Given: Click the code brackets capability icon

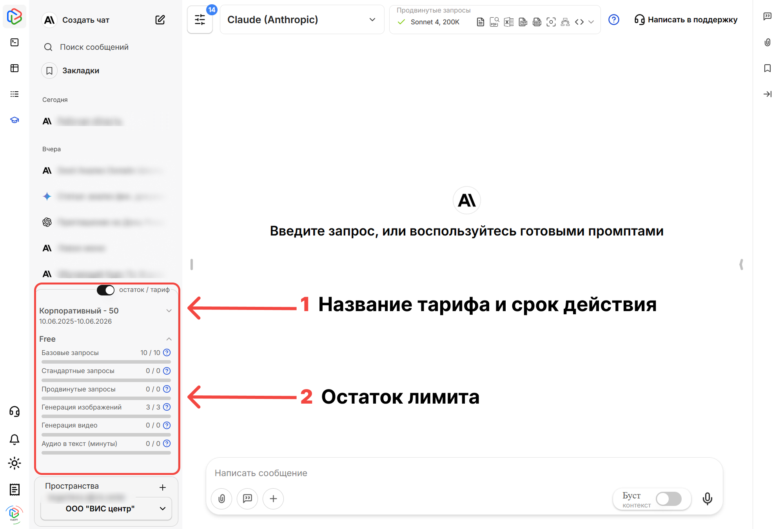Looking at the screenshot, I should [579, 22].
